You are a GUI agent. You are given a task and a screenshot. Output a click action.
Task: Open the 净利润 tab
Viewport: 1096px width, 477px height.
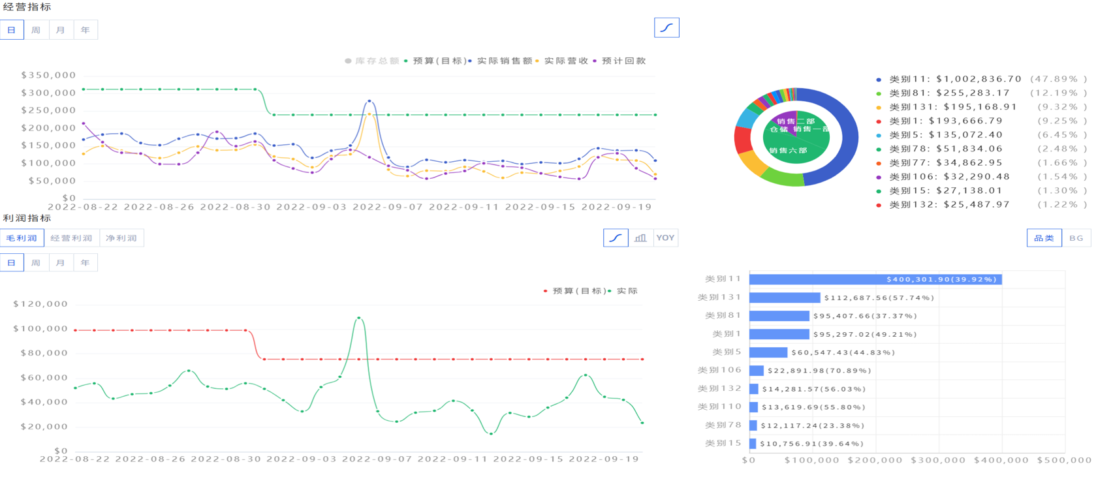121,238
